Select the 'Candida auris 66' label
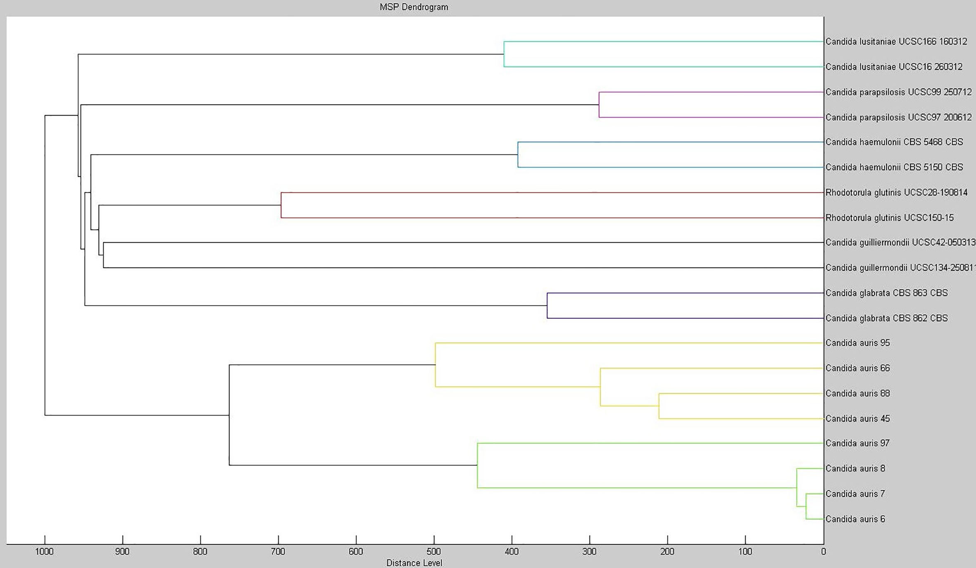This screenshot has height=568, width=976. coord(857,368)
